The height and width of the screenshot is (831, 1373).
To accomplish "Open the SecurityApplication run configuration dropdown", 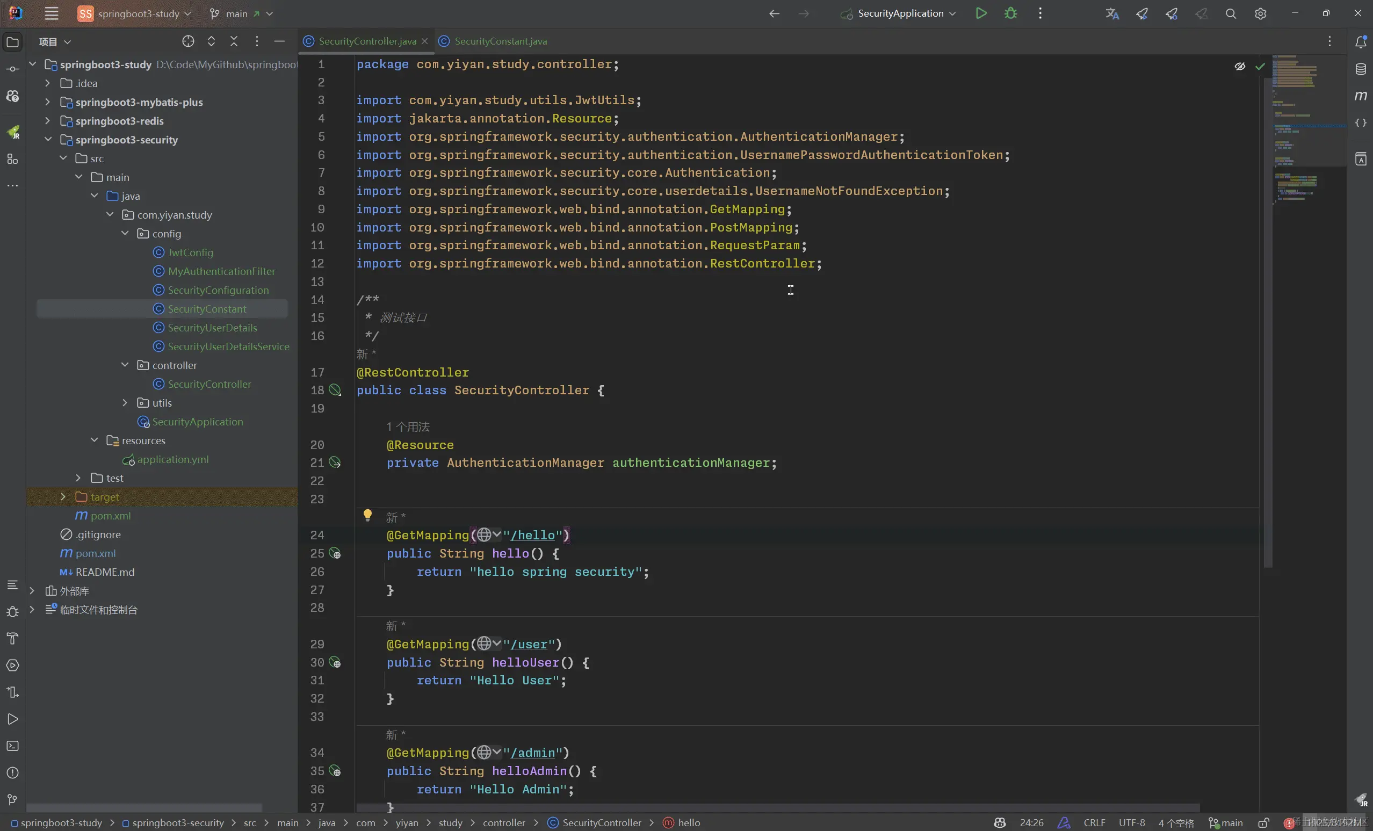I will [x=898, y=13].
